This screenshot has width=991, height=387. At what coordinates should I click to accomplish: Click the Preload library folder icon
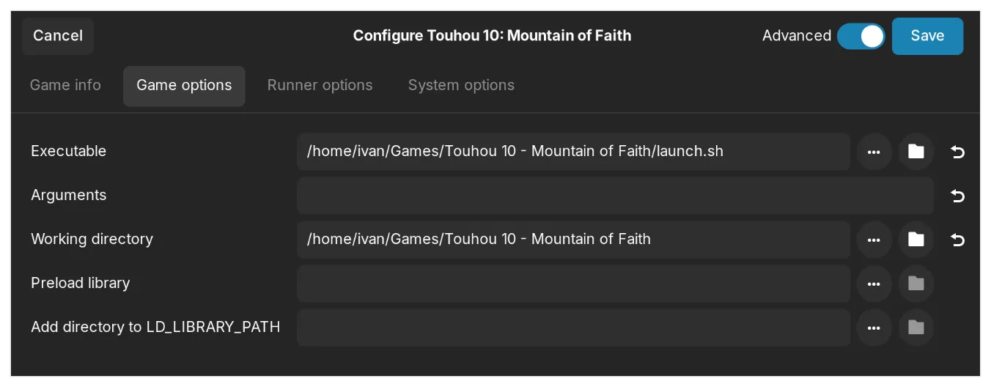click(916, 284)
